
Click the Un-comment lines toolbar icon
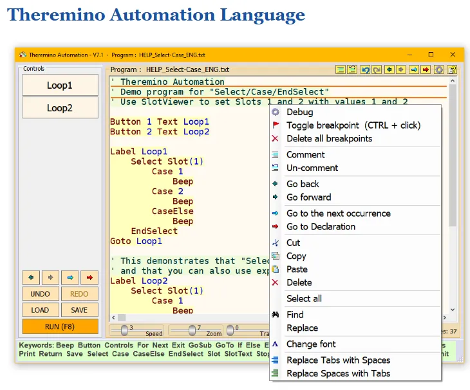pyautogui.click(x=352, y=69)
